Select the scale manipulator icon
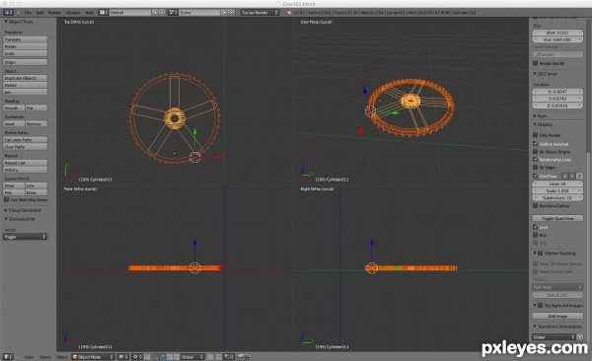Image resolution: width=592 pixels, height=361 pixels. coord(177,356)
